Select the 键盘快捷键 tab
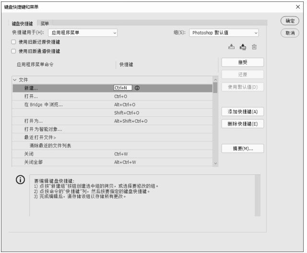 click(x=23, y=23)
